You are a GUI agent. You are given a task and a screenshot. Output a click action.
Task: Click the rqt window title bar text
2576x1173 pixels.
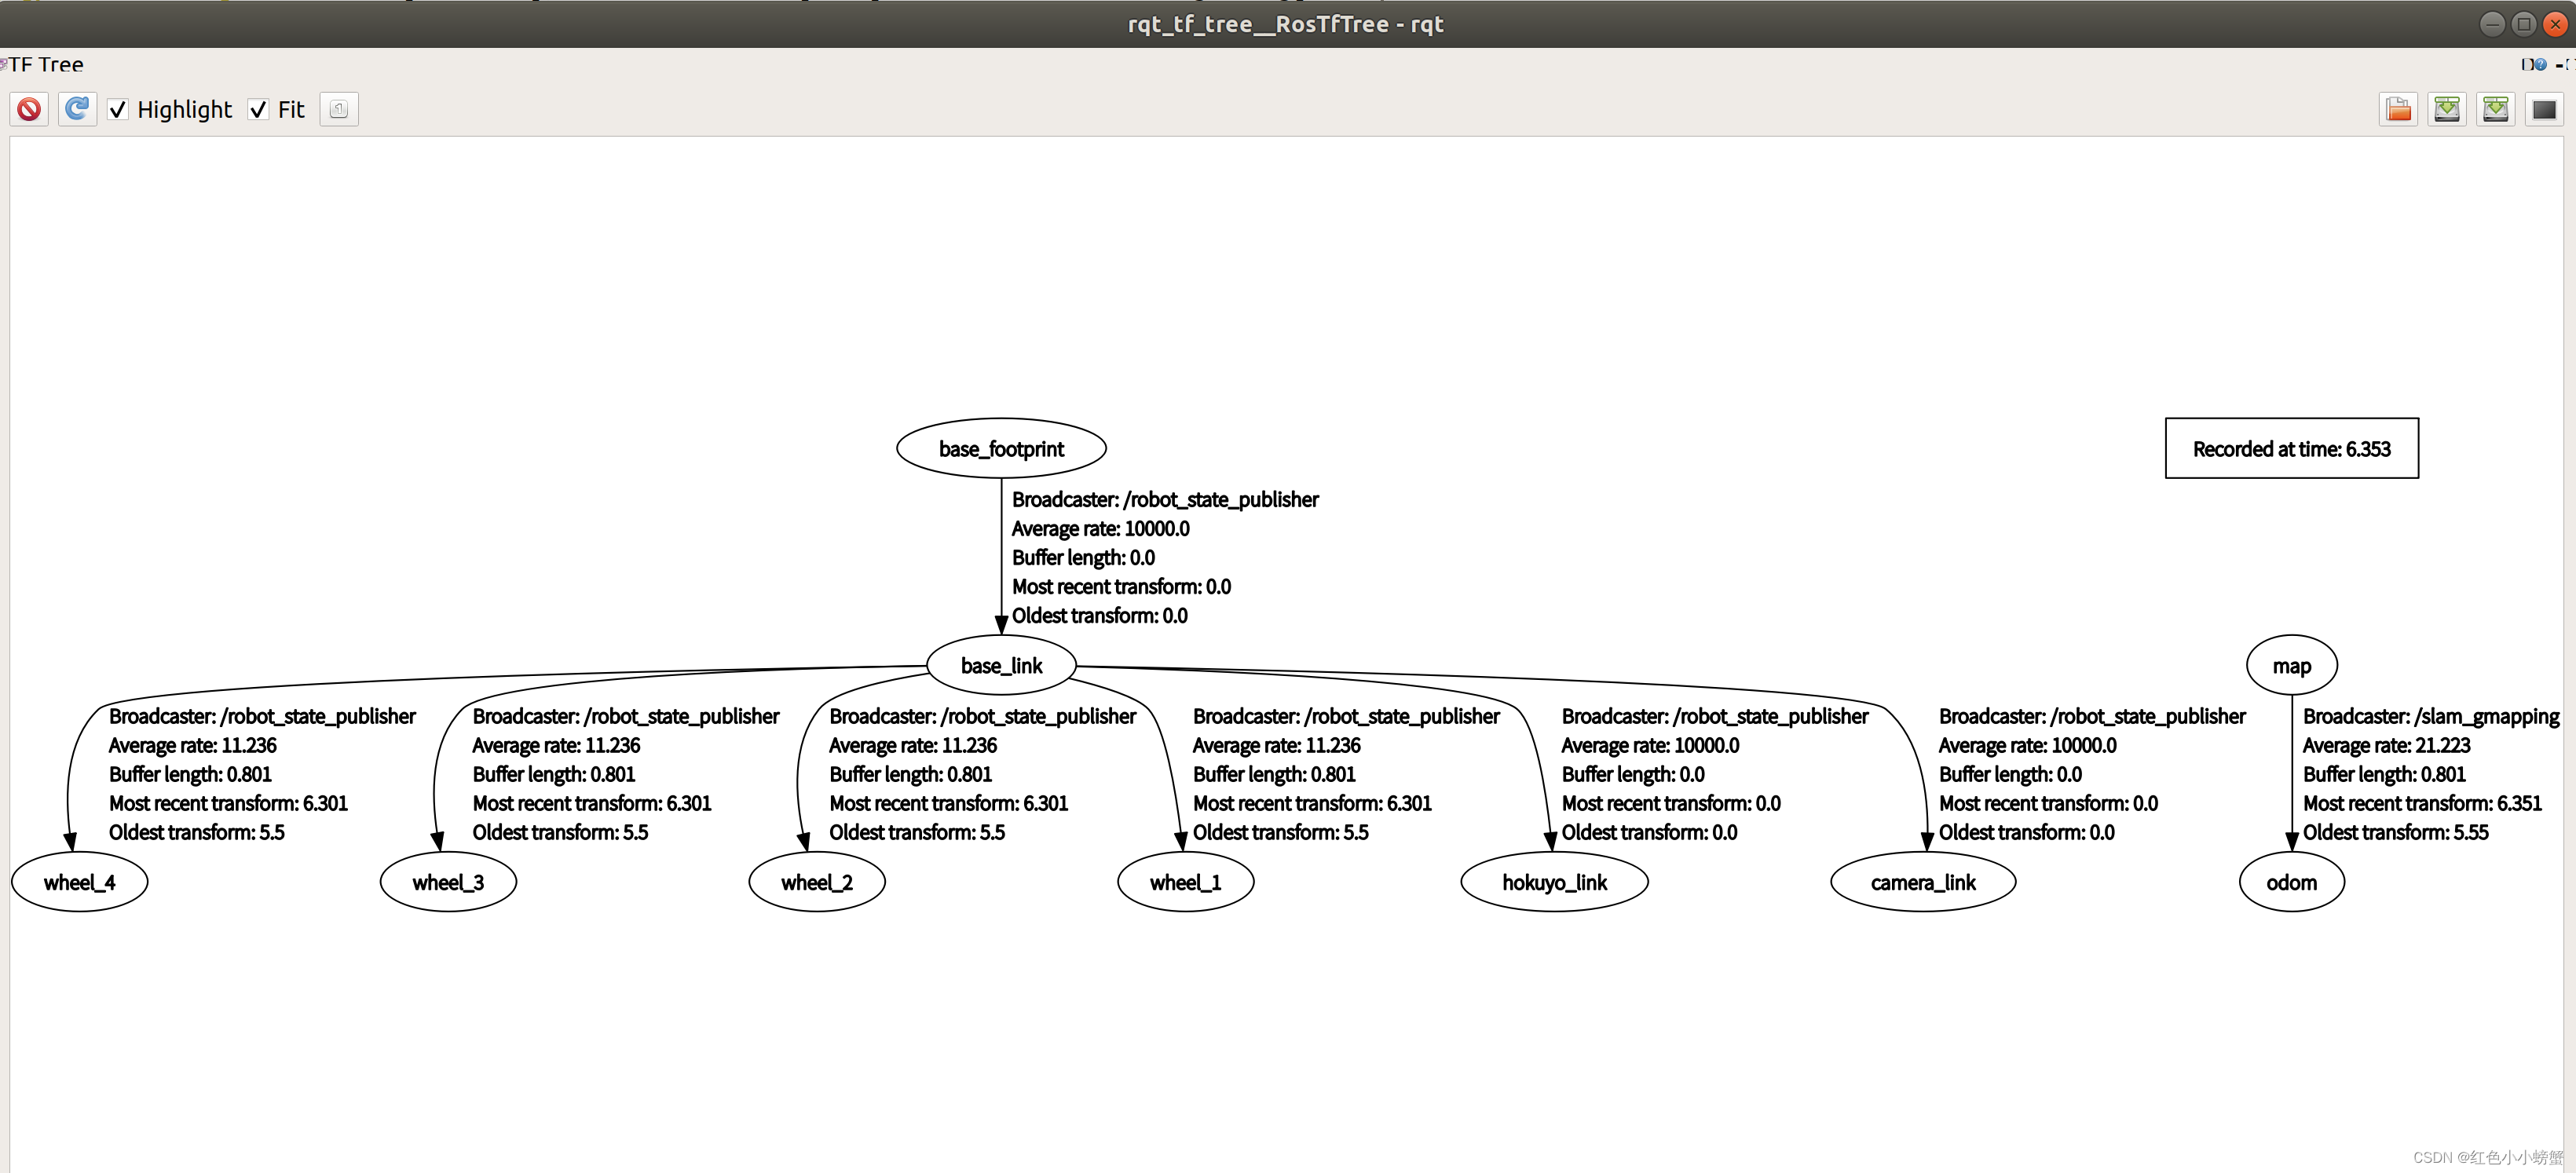1286,24
